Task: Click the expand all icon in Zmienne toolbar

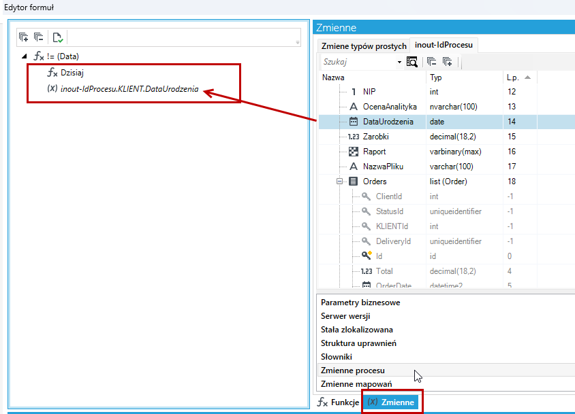Action: tap(448, 61)
